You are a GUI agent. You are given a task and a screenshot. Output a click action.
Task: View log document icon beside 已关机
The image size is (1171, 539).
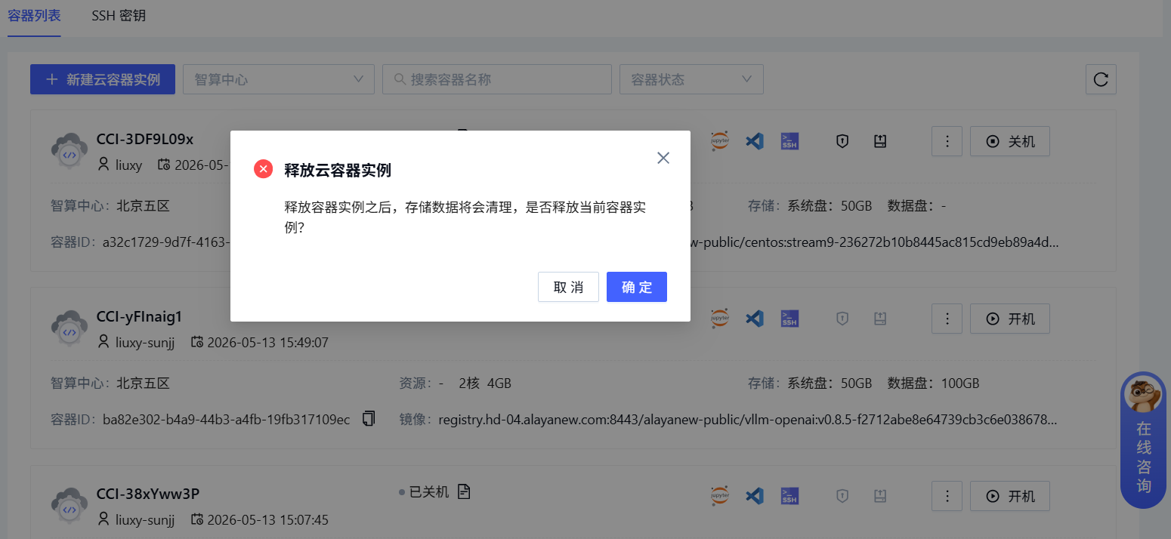[464, 492]
